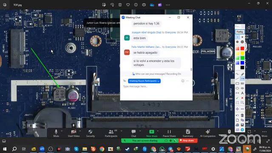The width and height of the screenshot is (272, 153).
Task: Open taskbar Search magnifier
Action: 14,149
